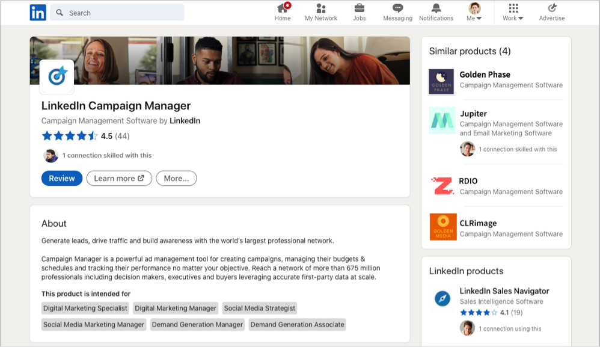Click the LinkedIn logo in the top bar
The height and width of the screenshot is (347, 600).
pos(37,12)
